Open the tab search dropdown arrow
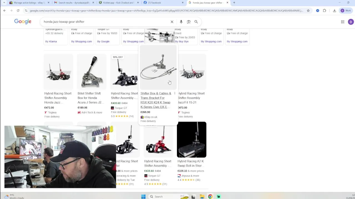The height and width of the screenshot is (199, 355). tap(4, 3)
